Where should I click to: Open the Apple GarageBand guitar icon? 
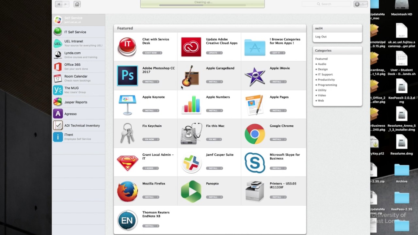coord(191,76)
